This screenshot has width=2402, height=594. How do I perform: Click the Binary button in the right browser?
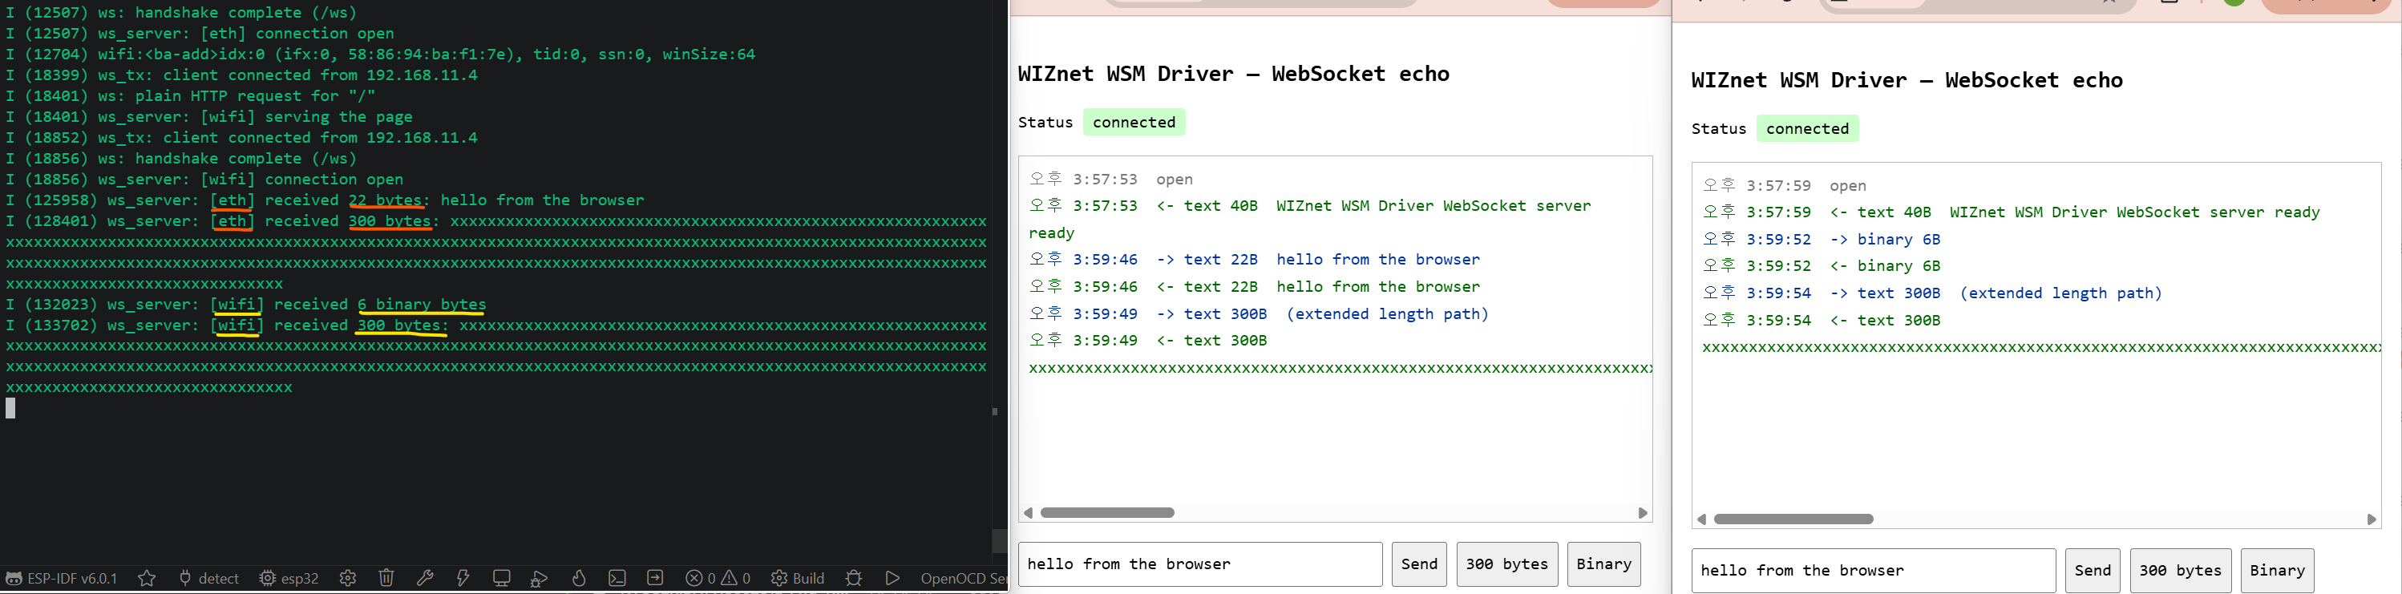pos(2277,571)
